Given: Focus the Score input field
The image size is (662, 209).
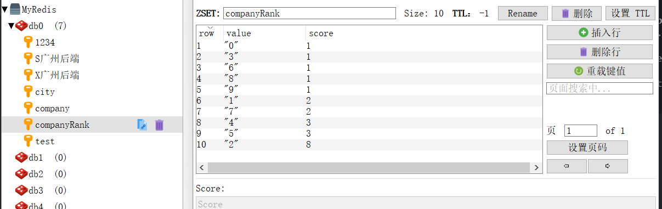Looking at the screenshot, I should (426, 203).
